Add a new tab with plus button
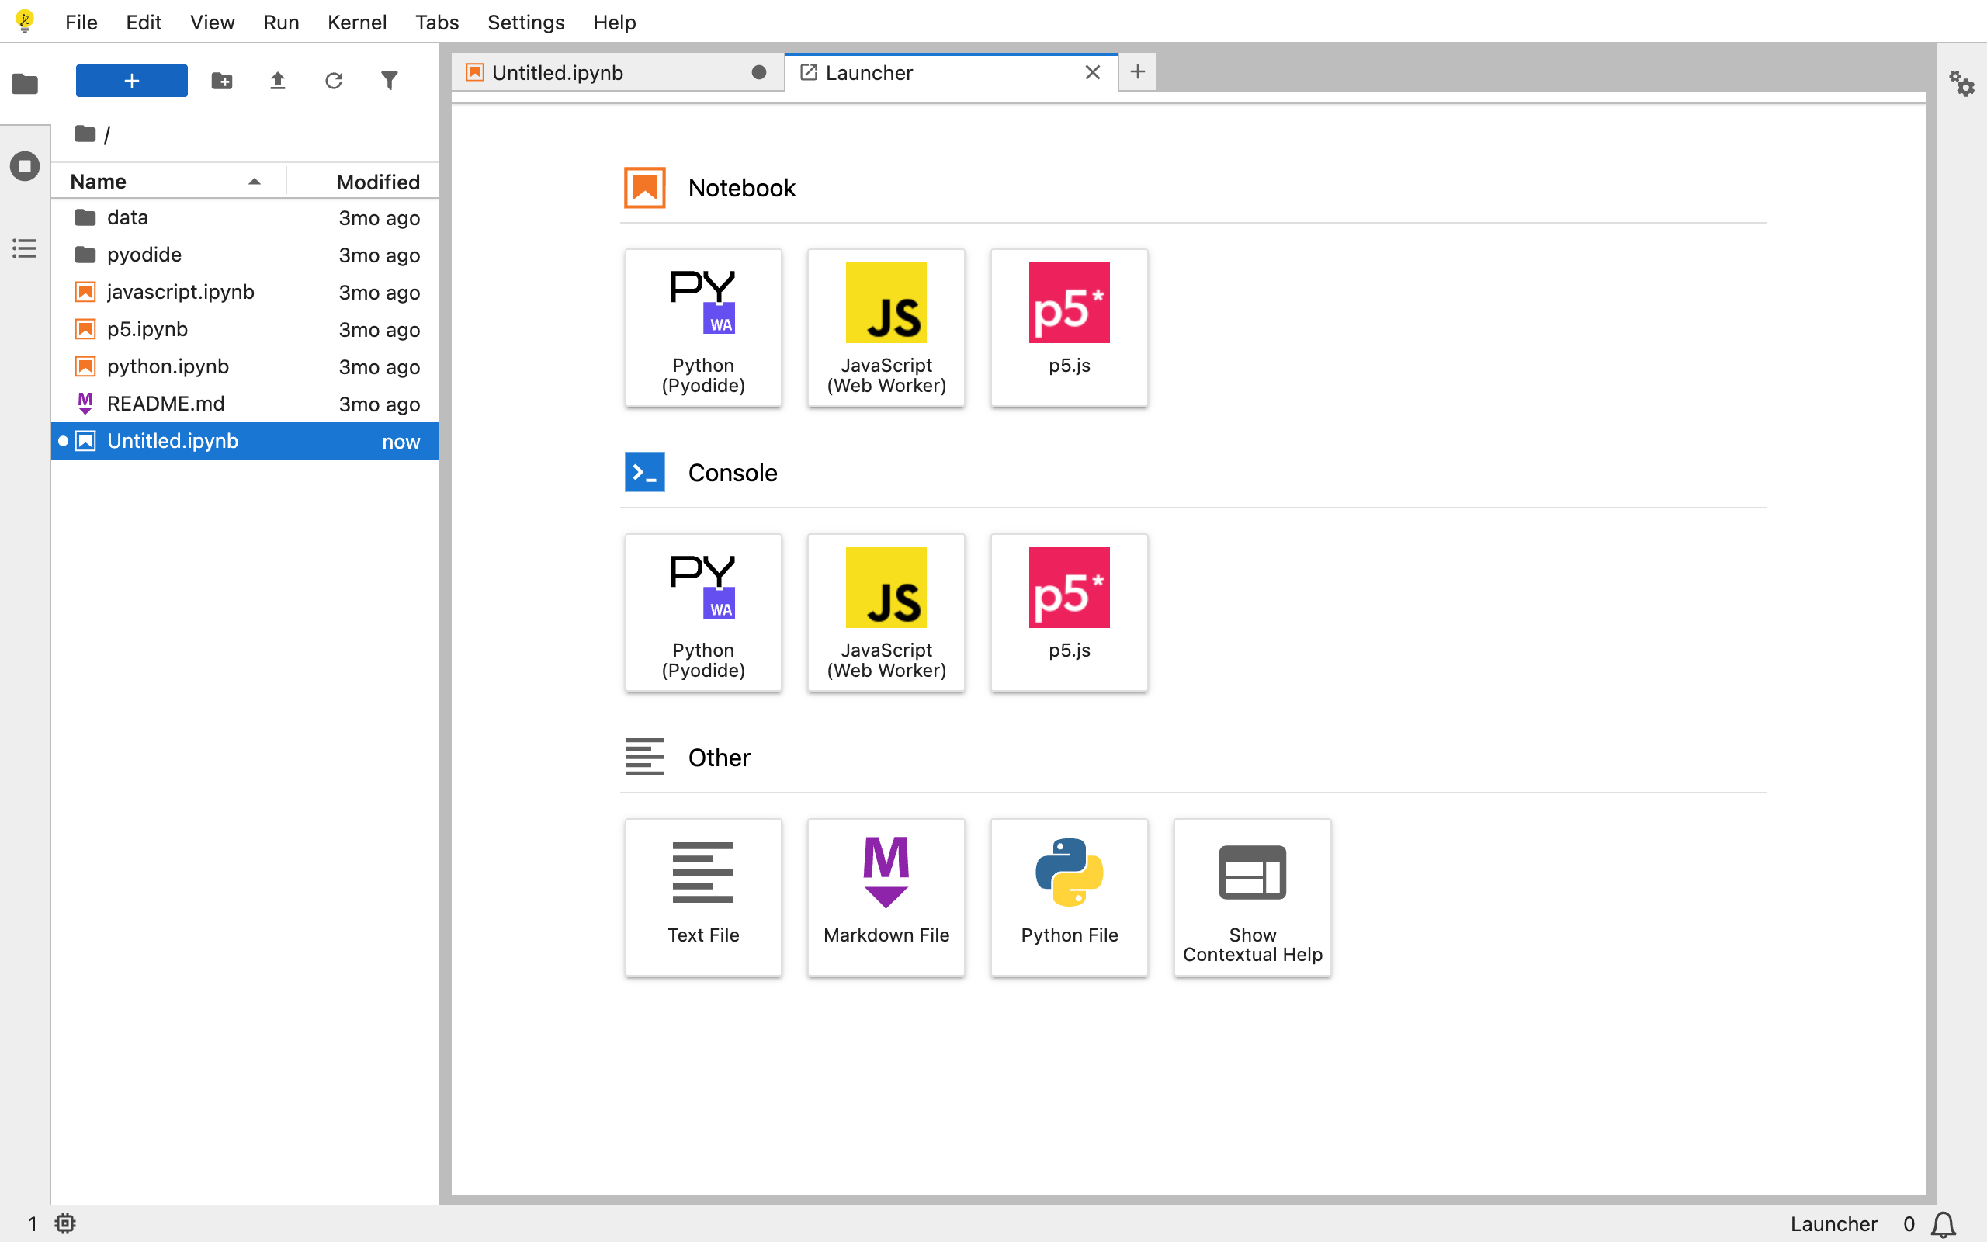 1137,72
